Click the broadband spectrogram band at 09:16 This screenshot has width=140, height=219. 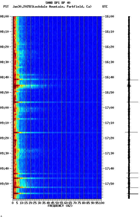tap(57, 132)
